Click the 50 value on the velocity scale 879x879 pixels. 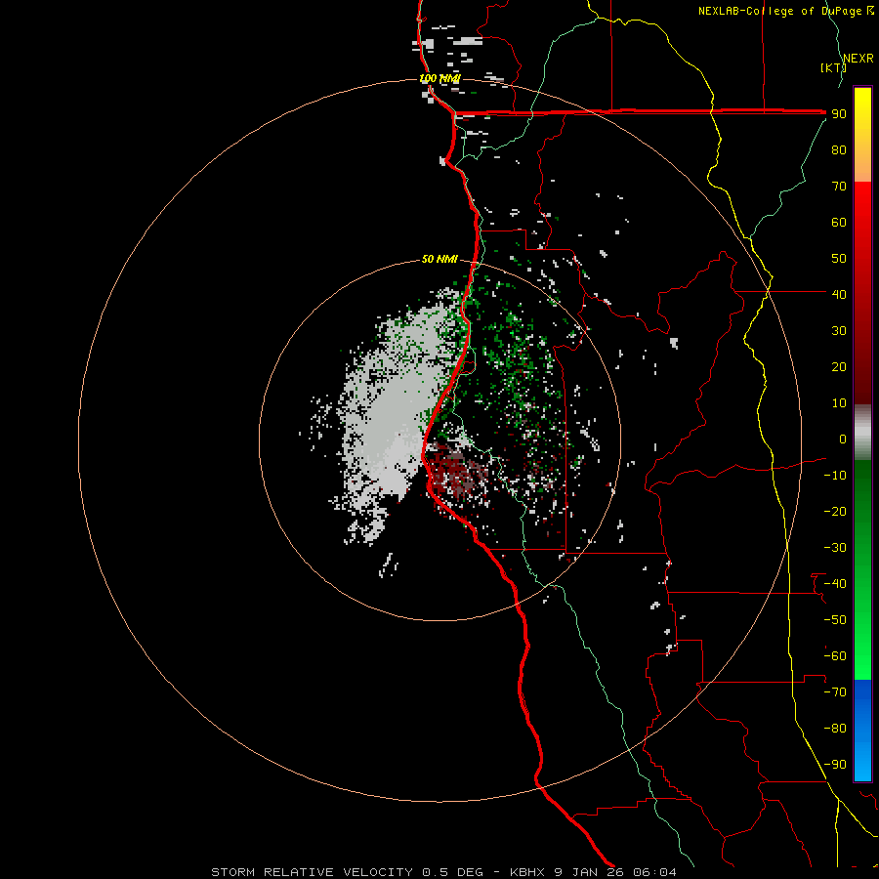pos(839,259)
